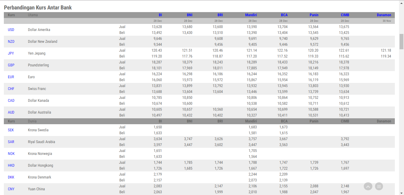This screenshot has width=404, height=195.
Task: Click the blue BNI column header
Action: coord(190,15)
